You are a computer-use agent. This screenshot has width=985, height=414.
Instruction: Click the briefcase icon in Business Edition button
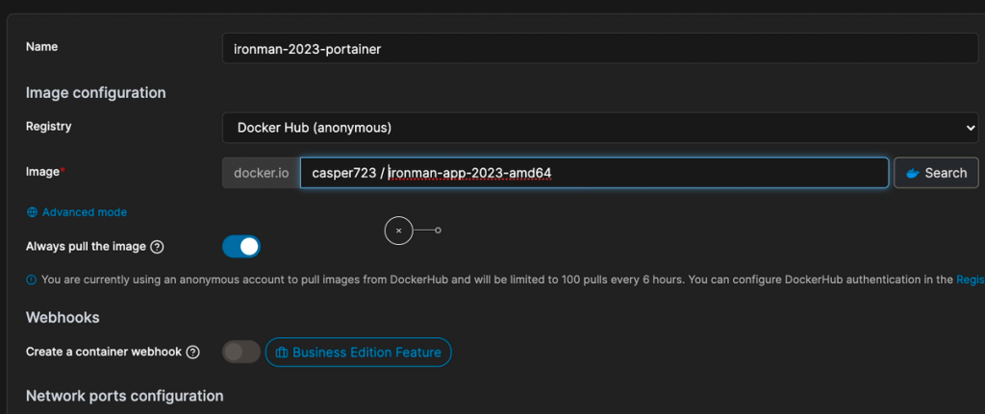pos(282,353)
